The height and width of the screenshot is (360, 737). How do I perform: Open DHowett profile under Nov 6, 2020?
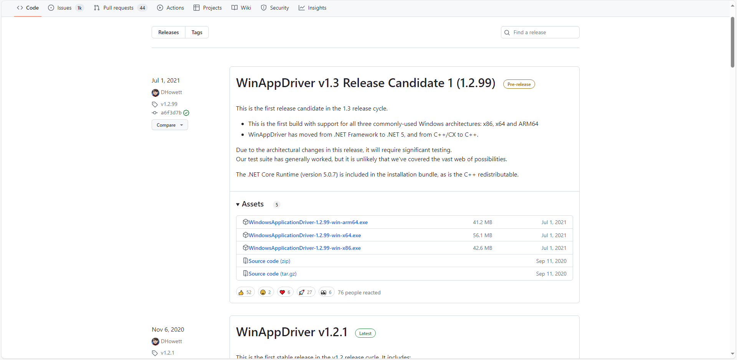tap(171, 341)
